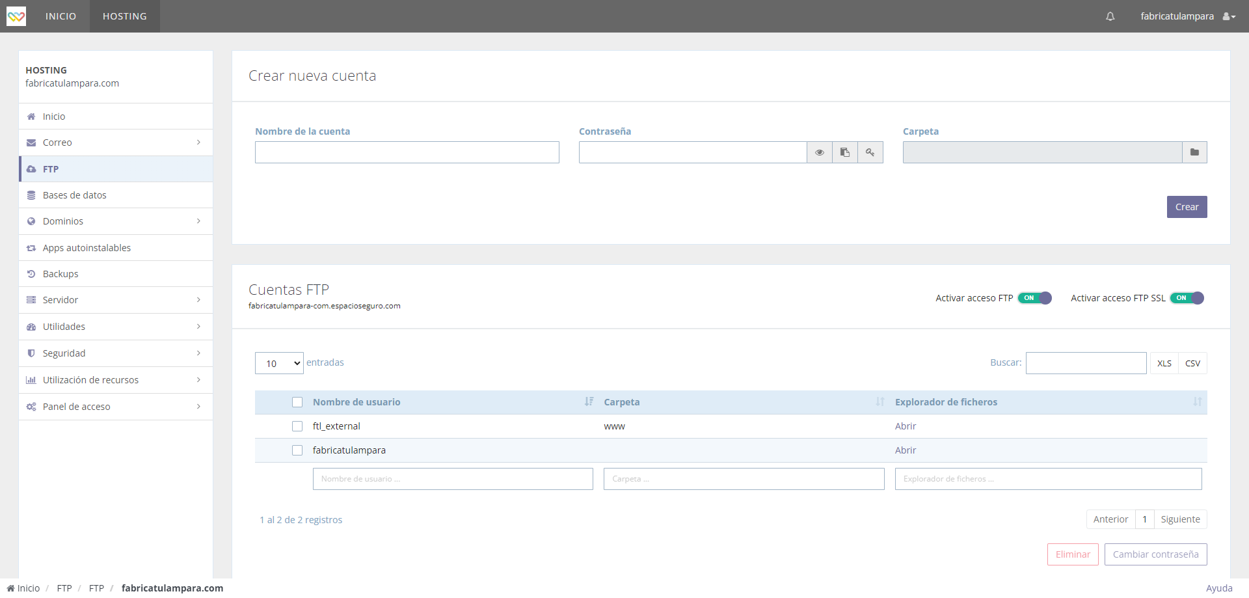
Task: Click the logo icon in top bar
Action: (16, 16)
